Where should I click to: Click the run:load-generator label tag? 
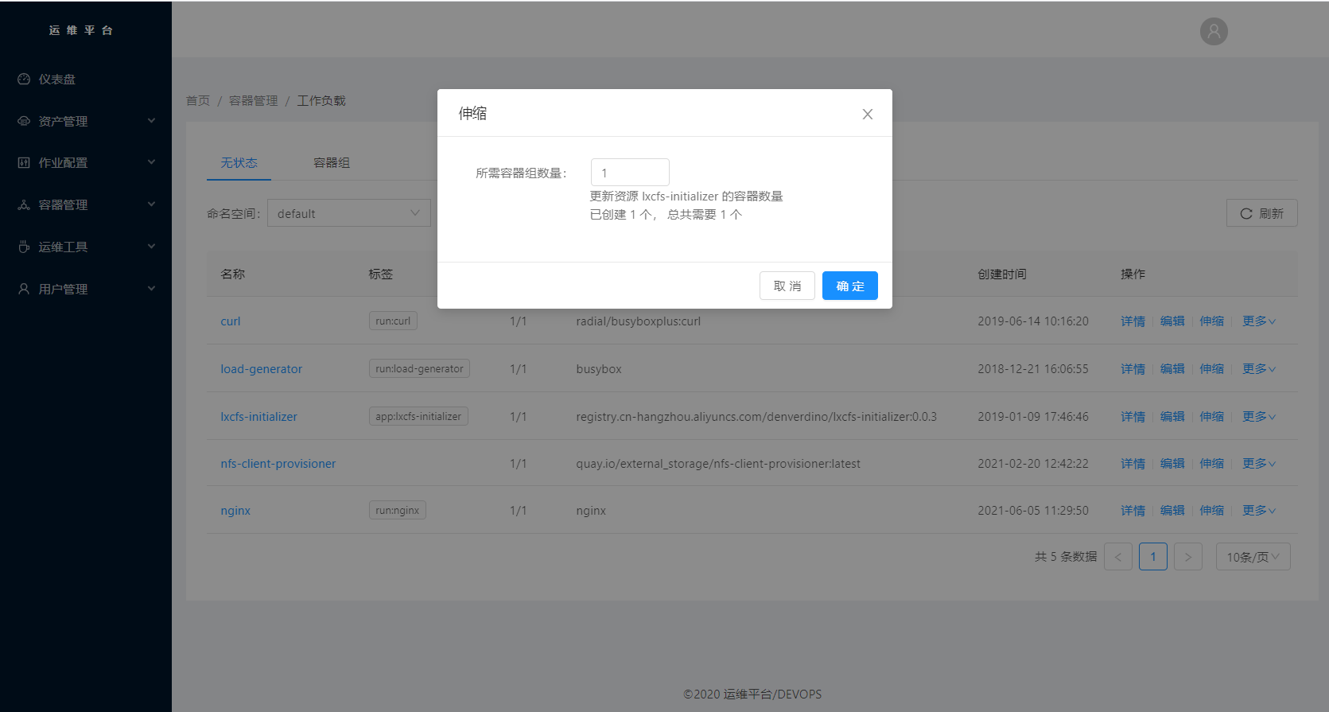(x=419, y=368)
